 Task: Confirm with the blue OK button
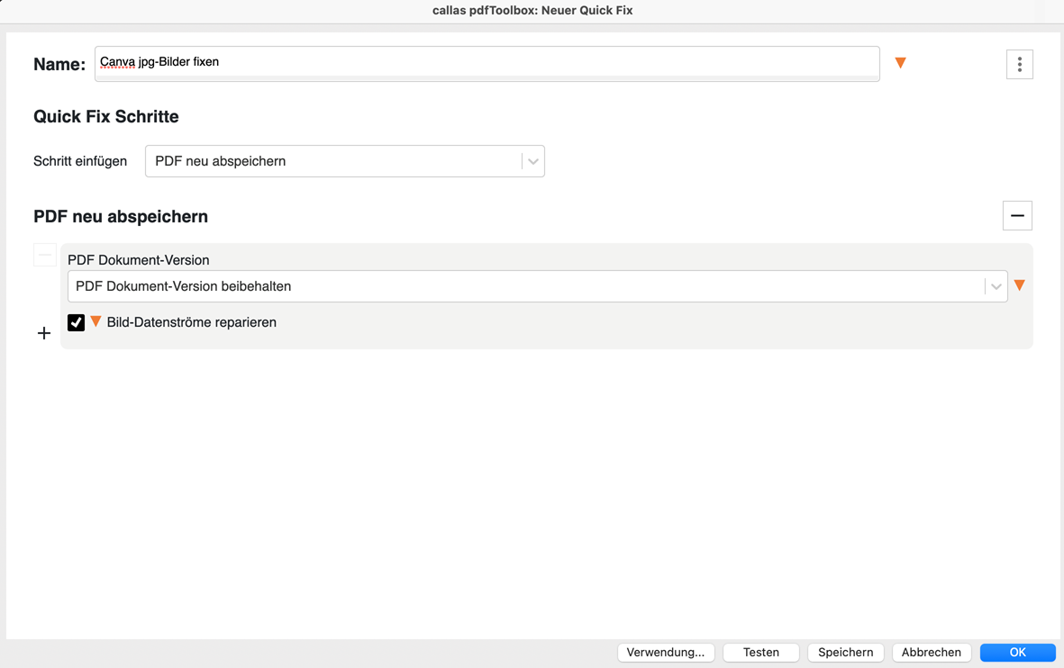(1017, 653)
